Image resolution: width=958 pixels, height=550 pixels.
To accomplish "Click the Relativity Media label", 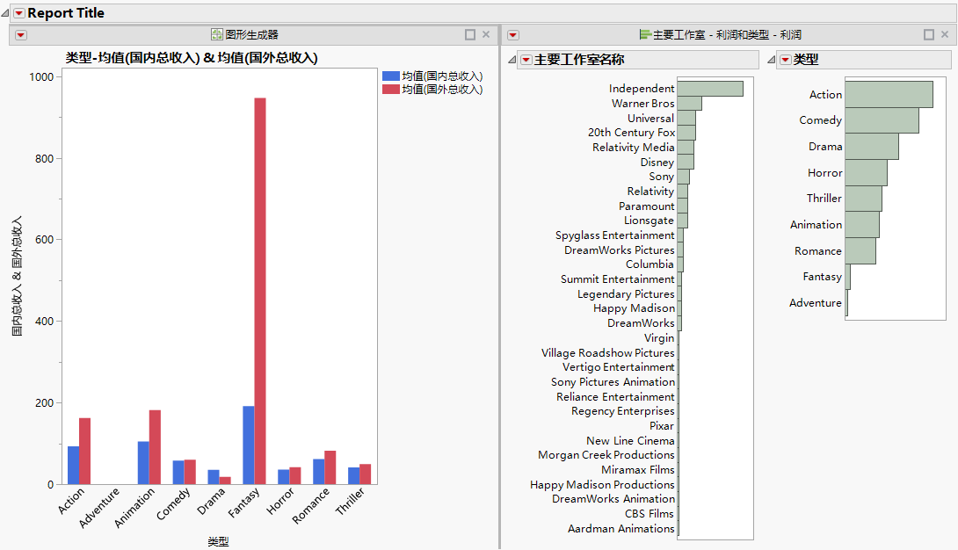I will pos(633,147).
